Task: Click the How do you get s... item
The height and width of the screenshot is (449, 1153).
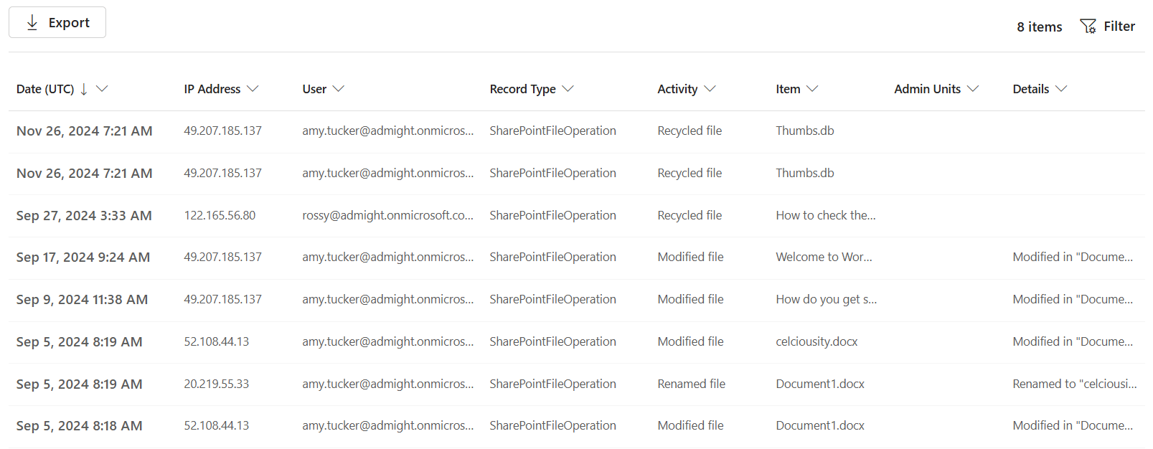Action: [826, 300]
